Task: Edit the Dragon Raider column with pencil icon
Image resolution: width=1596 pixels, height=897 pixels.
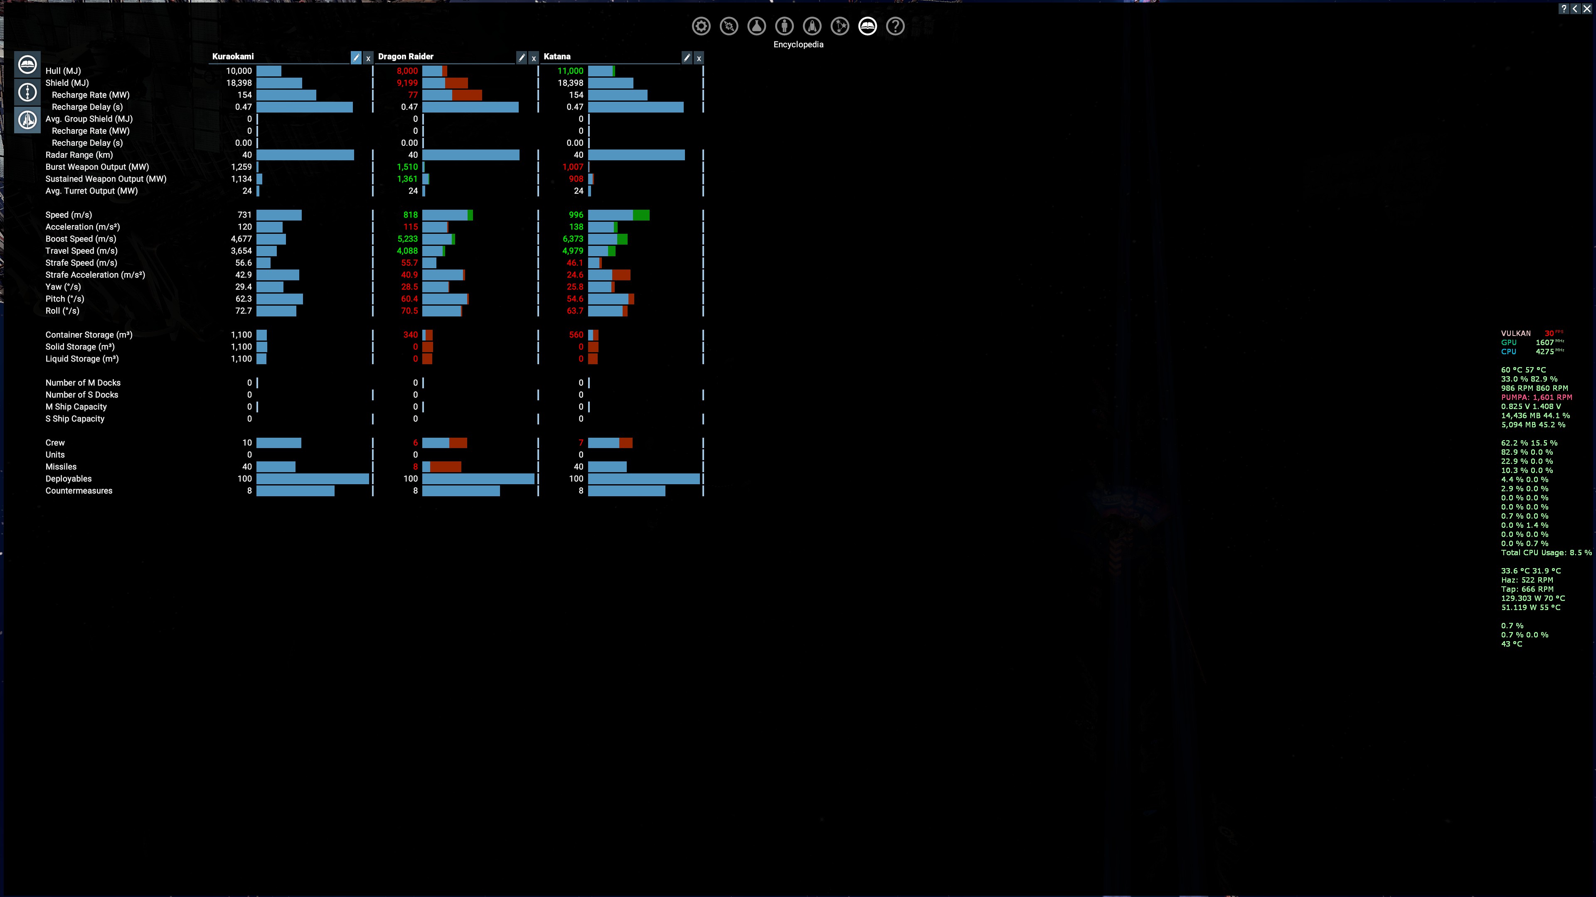Action: pyautogui.click(x=522, y=58)
